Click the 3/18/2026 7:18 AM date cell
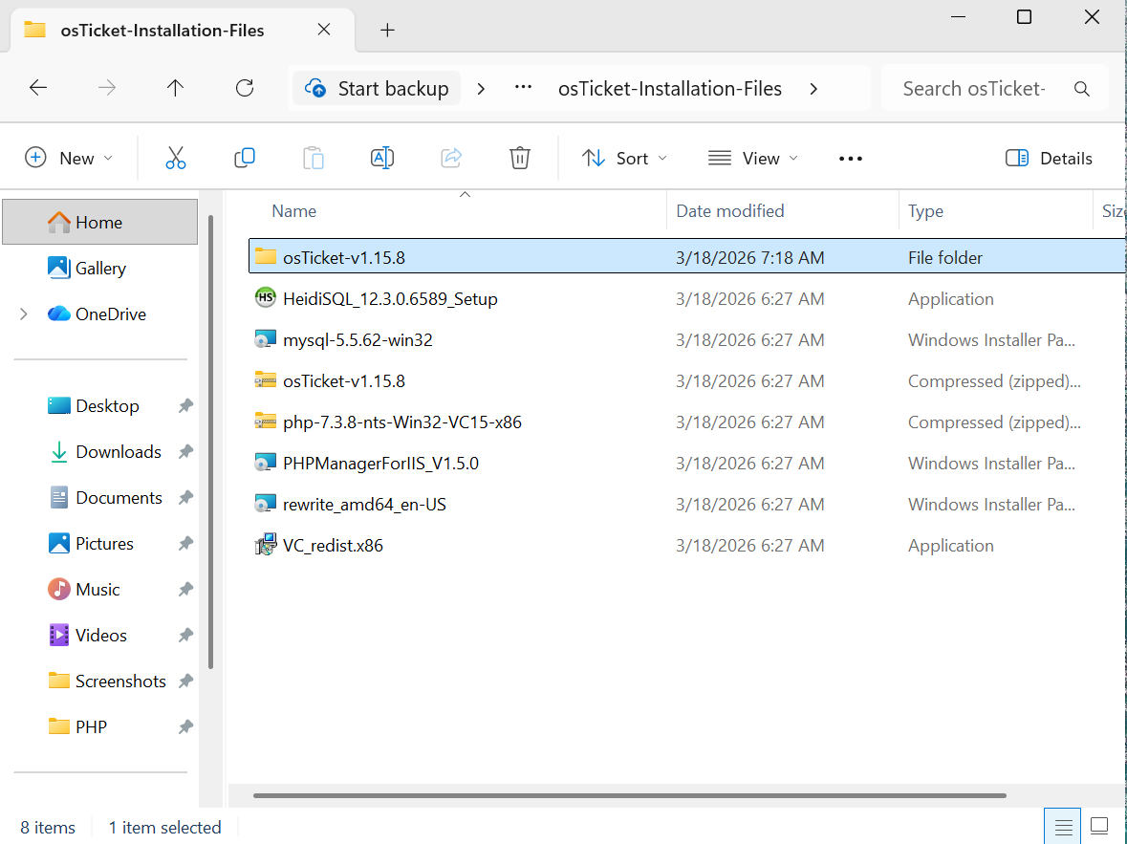 (x=749, y=257)
